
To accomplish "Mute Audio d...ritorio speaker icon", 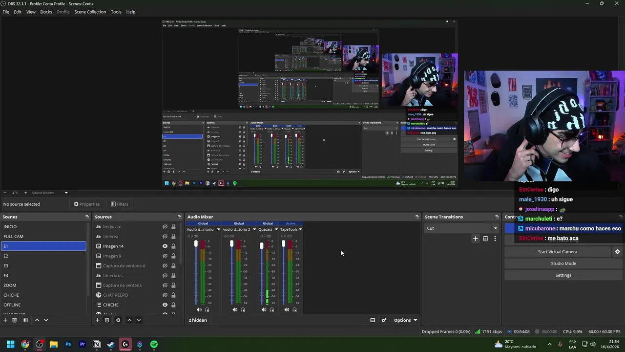I will (x=199, y=309).
